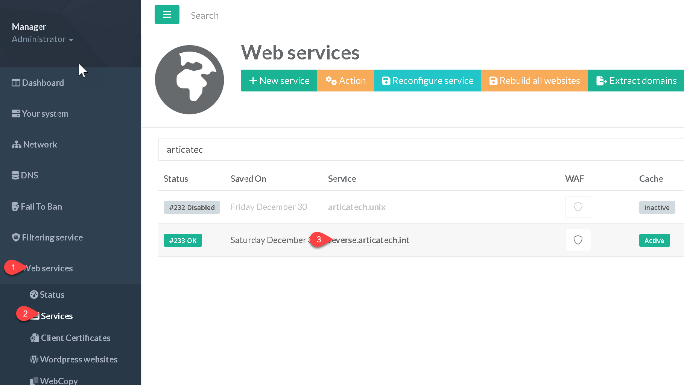
Task: Click the Extract domains button
Action: click(636, 81)
